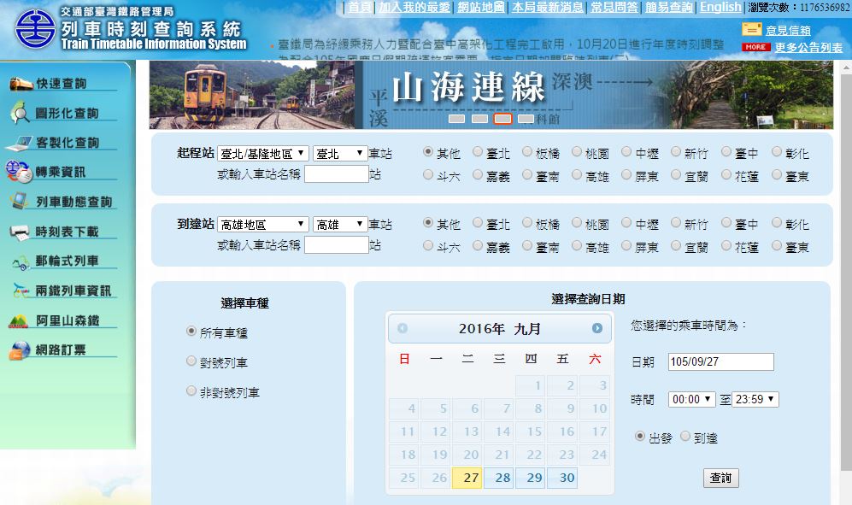Click the 轉乘資訊 globe icon
Screen dimensions: 852x505
click(19, 172)
